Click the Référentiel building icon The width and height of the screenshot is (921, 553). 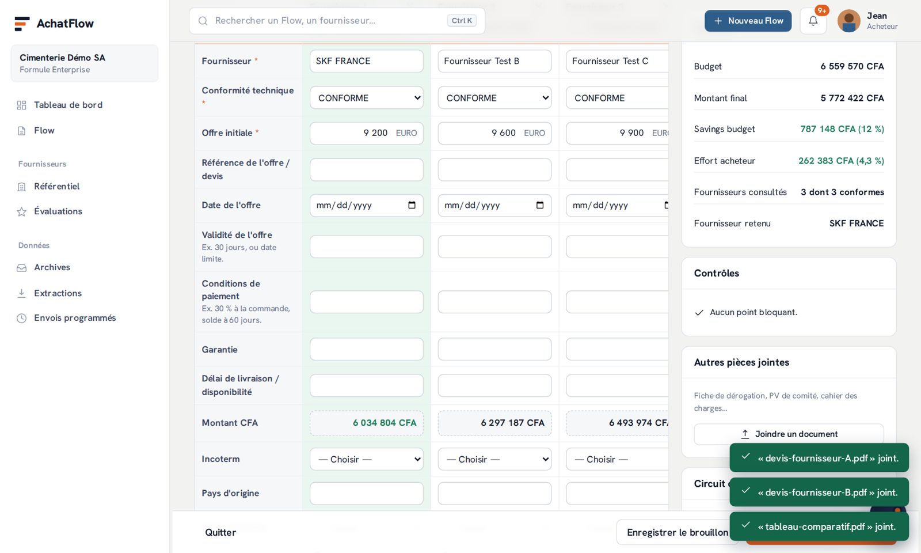22,187
